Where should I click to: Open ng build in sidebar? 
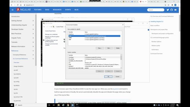point(16,78)
